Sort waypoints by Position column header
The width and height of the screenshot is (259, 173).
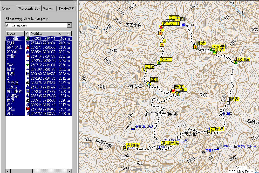coord(43,34)
